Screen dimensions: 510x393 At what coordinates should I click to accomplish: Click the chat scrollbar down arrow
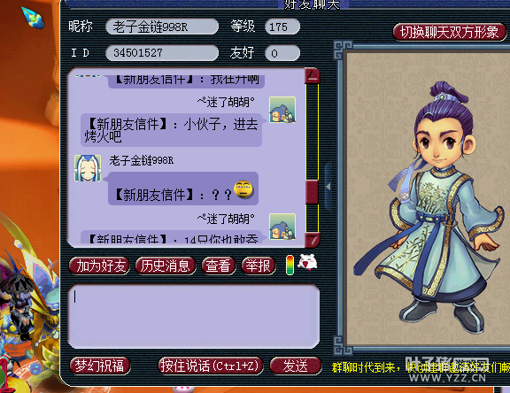click(313, 240)
